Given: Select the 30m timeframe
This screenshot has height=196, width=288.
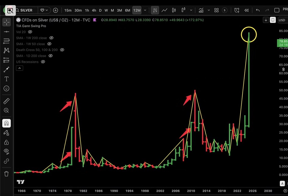Looking at the screenshot, I should (78, 10).
